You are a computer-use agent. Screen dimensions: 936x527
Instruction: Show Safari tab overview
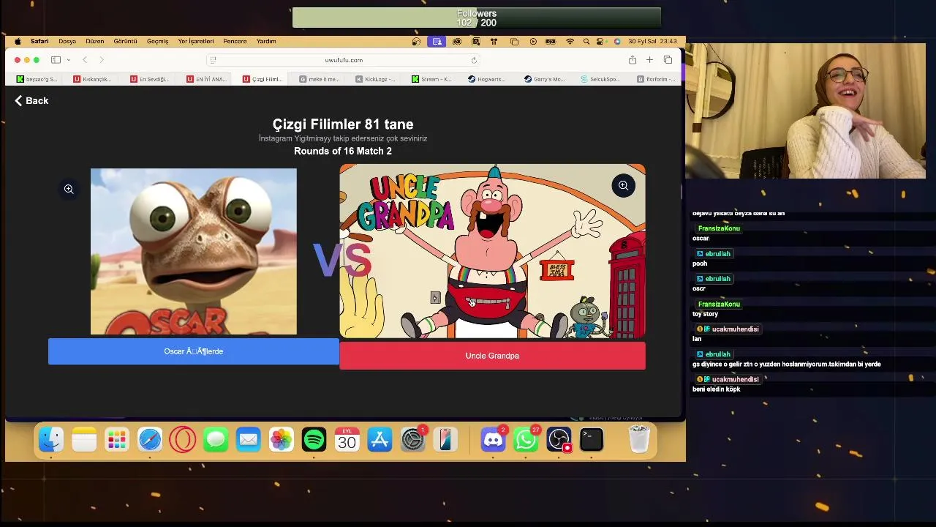coord(668,60)
